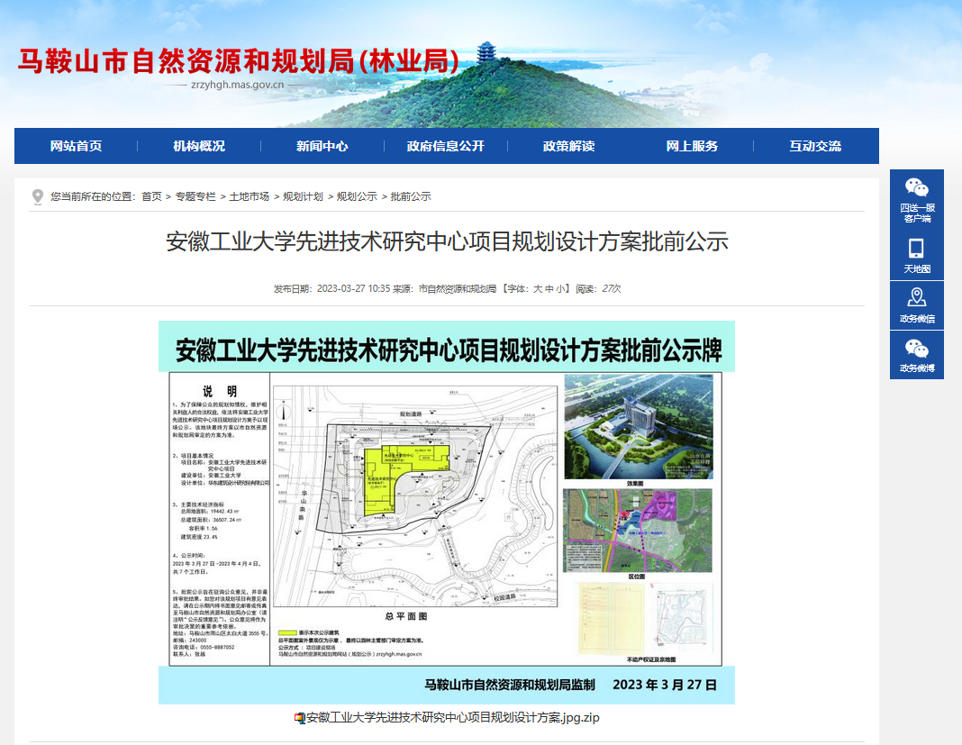
Task: Click the 来源: 市自然资源和规划局 text
Action: pos(444,289)
